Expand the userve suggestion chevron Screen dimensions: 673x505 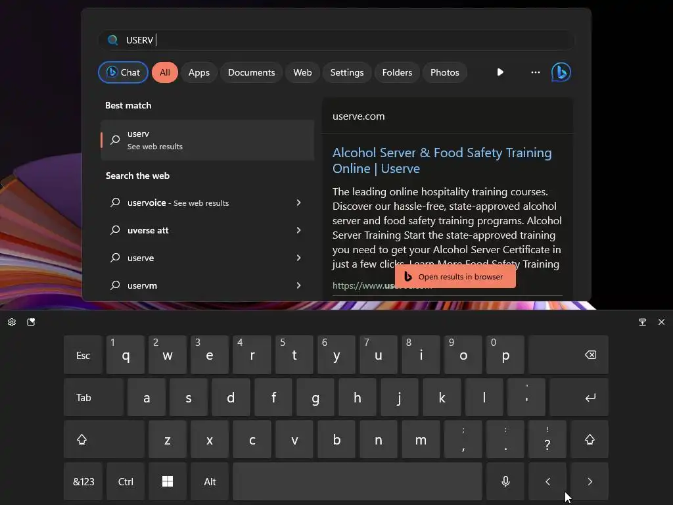tap(299, 258)
